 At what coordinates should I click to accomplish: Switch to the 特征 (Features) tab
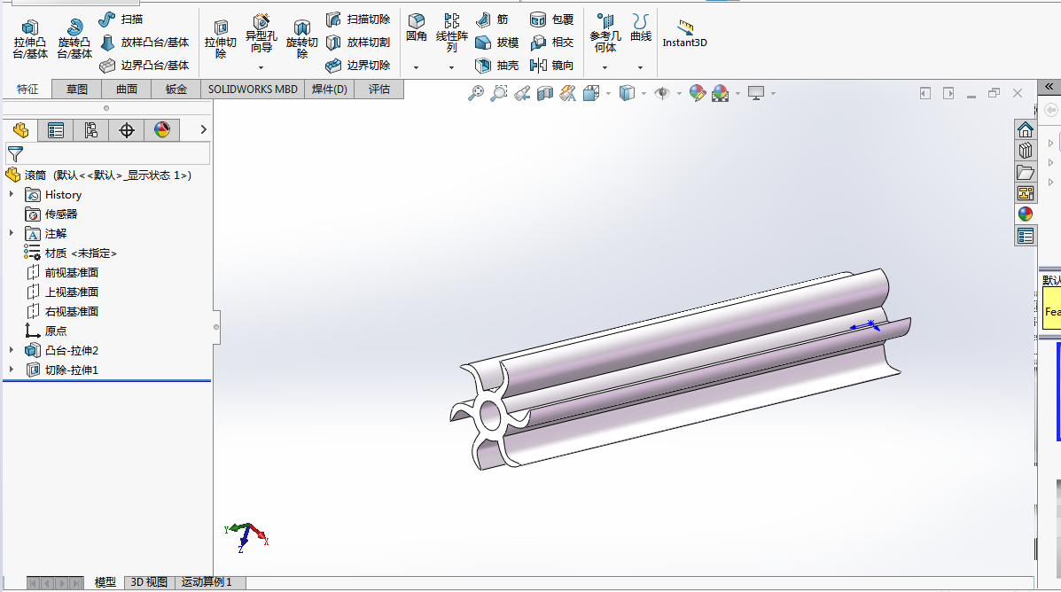27,90
